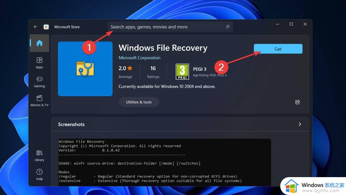Open the Home tab in sidebar
Viewport: 346px width, 195px height.
pyautogui.click(x=39, y=43)
